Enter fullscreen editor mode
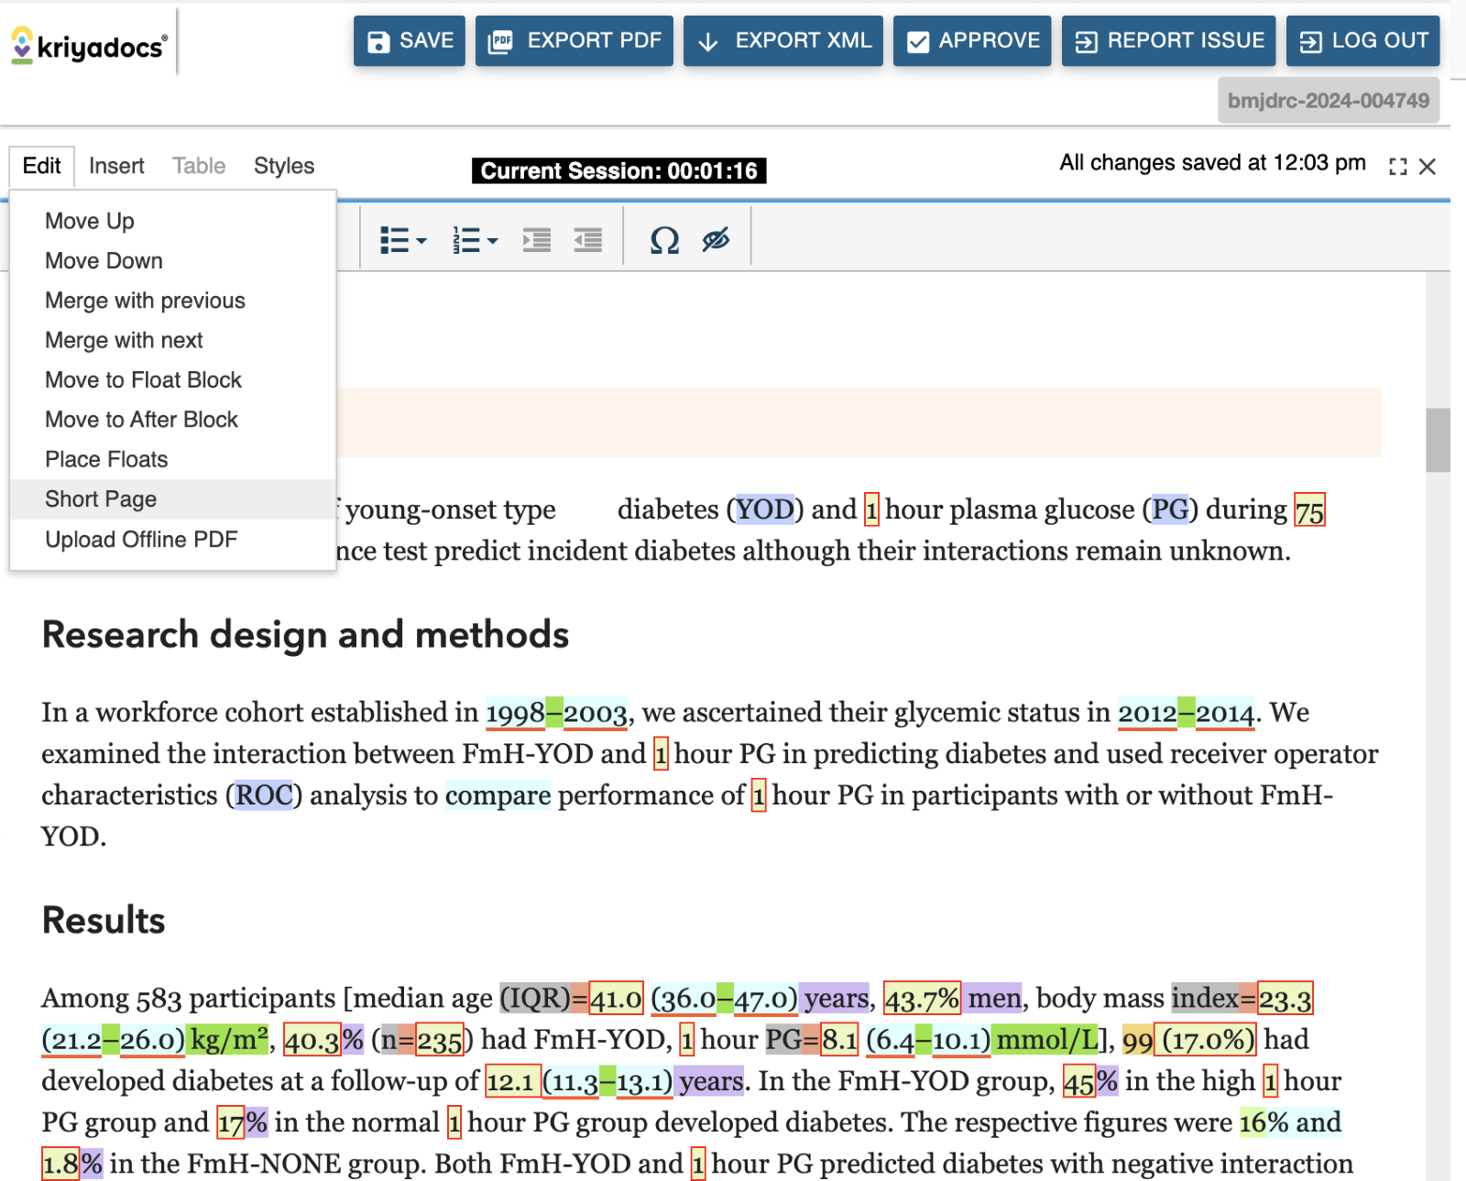 [1397, 167]
